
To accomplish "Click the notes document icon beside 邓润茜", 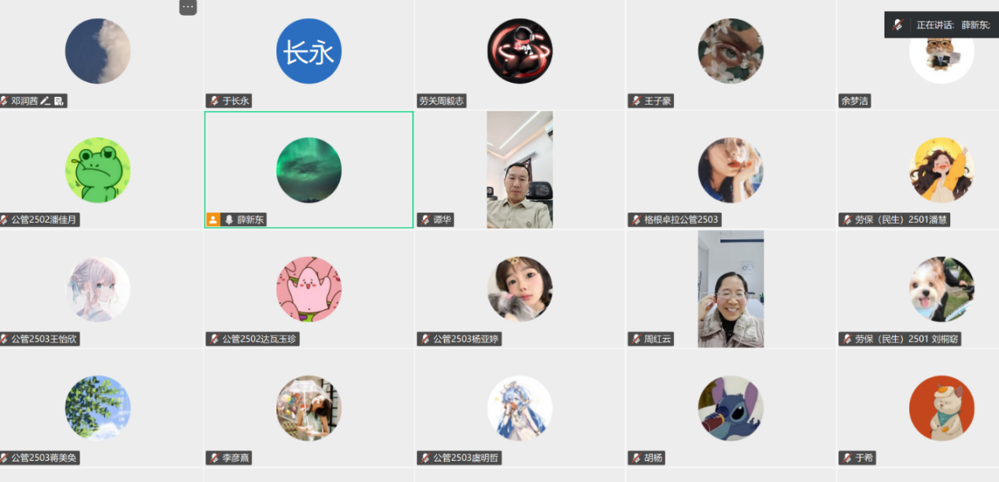I will pos(59,101).
